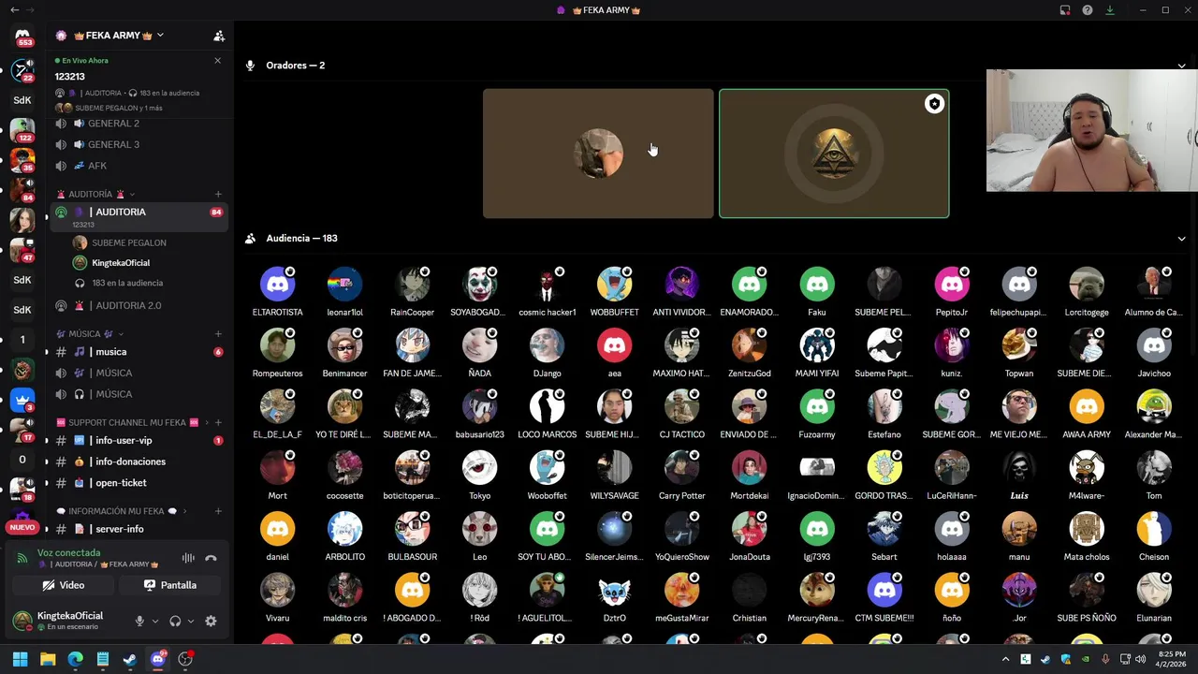Share screen with Pantalla button

[x=170, y=585]
